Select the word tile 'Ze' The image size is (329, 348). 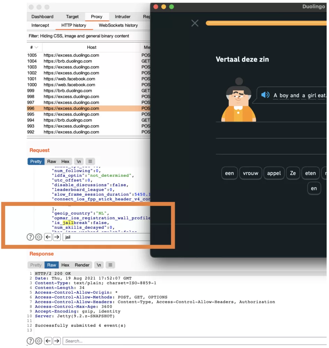click(x=293, y=173)
